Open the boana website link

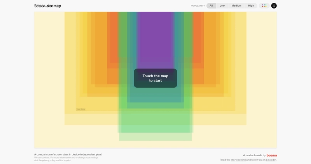coord(271,155)
